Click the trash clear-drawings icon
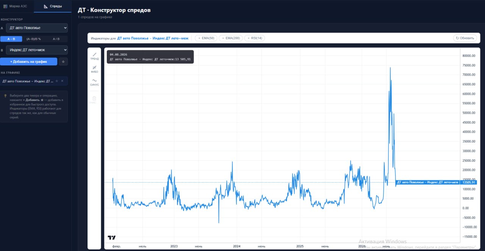Viewport: 485px width, 251px height. point(94,99)
